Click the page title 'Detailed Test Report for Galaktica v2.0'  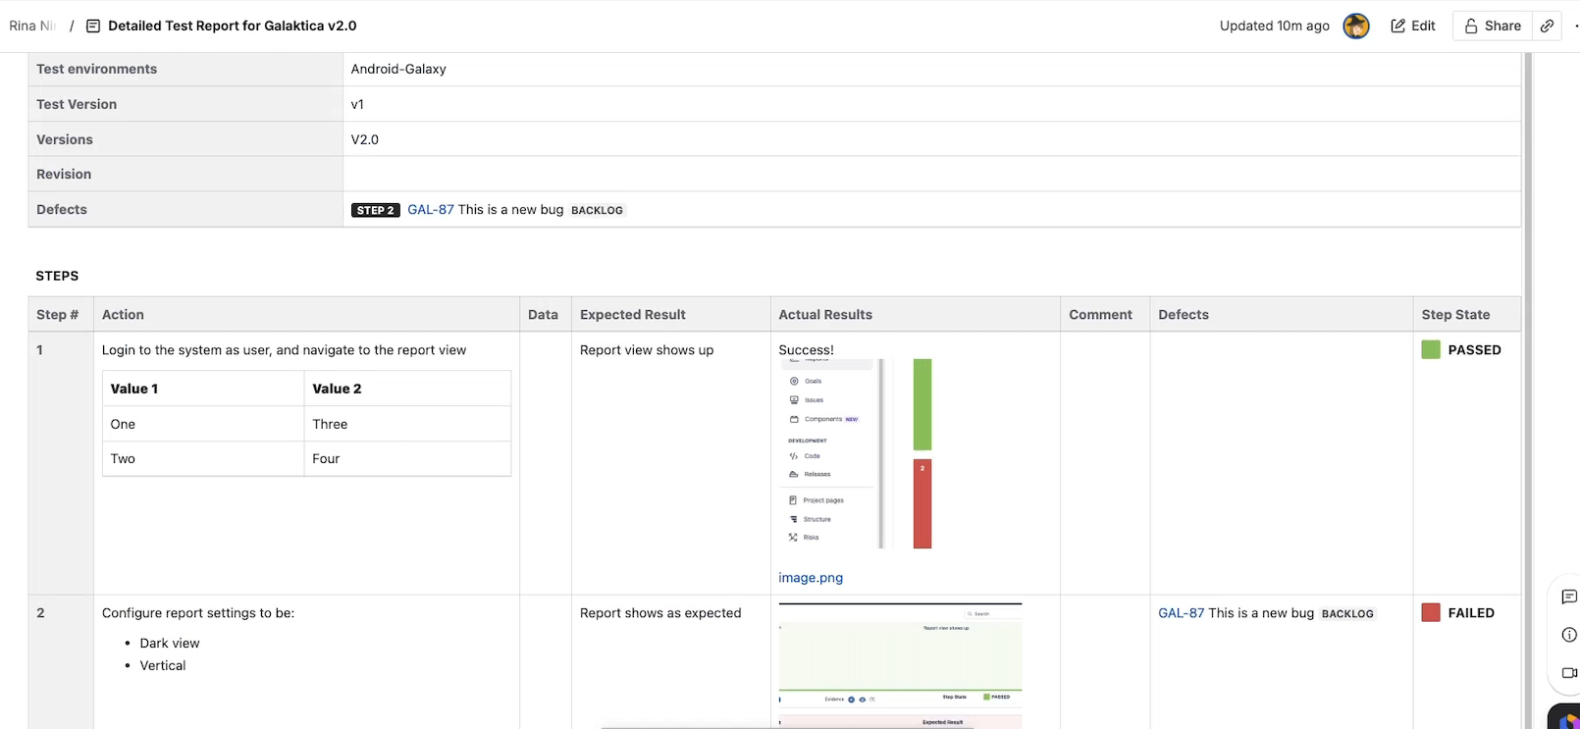233,26
